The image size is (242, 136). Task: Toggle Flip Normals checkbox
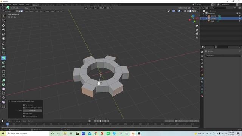tap(23, 105)
